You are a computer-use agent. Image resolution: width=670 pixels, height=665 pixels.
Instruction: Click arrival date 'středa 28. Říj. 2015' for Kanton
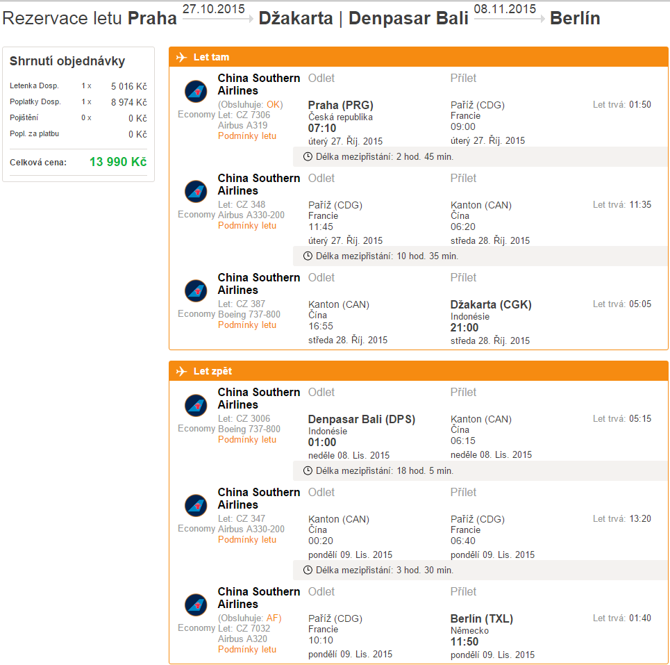490,240
